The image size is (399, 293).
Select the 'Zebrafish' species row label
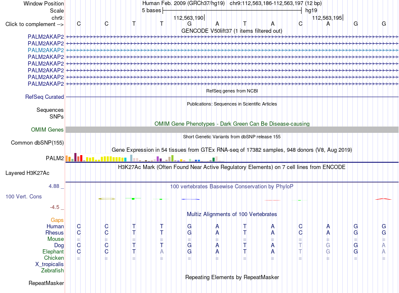click(x=52, y=271)
